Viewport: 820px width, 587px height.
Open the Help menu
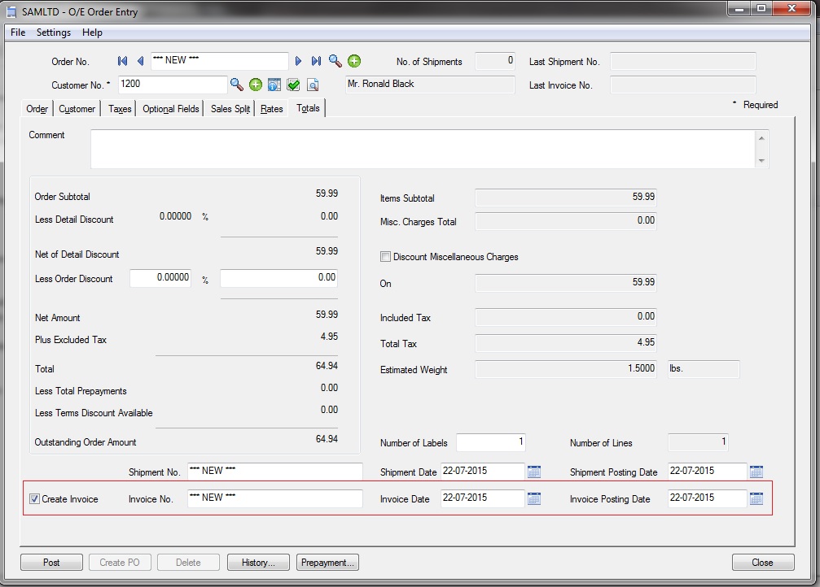[x=92, y=33]
